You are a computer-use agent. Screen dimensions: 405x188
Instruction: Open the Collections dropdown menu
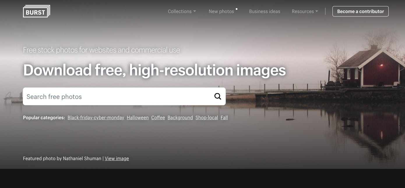pyautogui.click(x=182, y=11)
